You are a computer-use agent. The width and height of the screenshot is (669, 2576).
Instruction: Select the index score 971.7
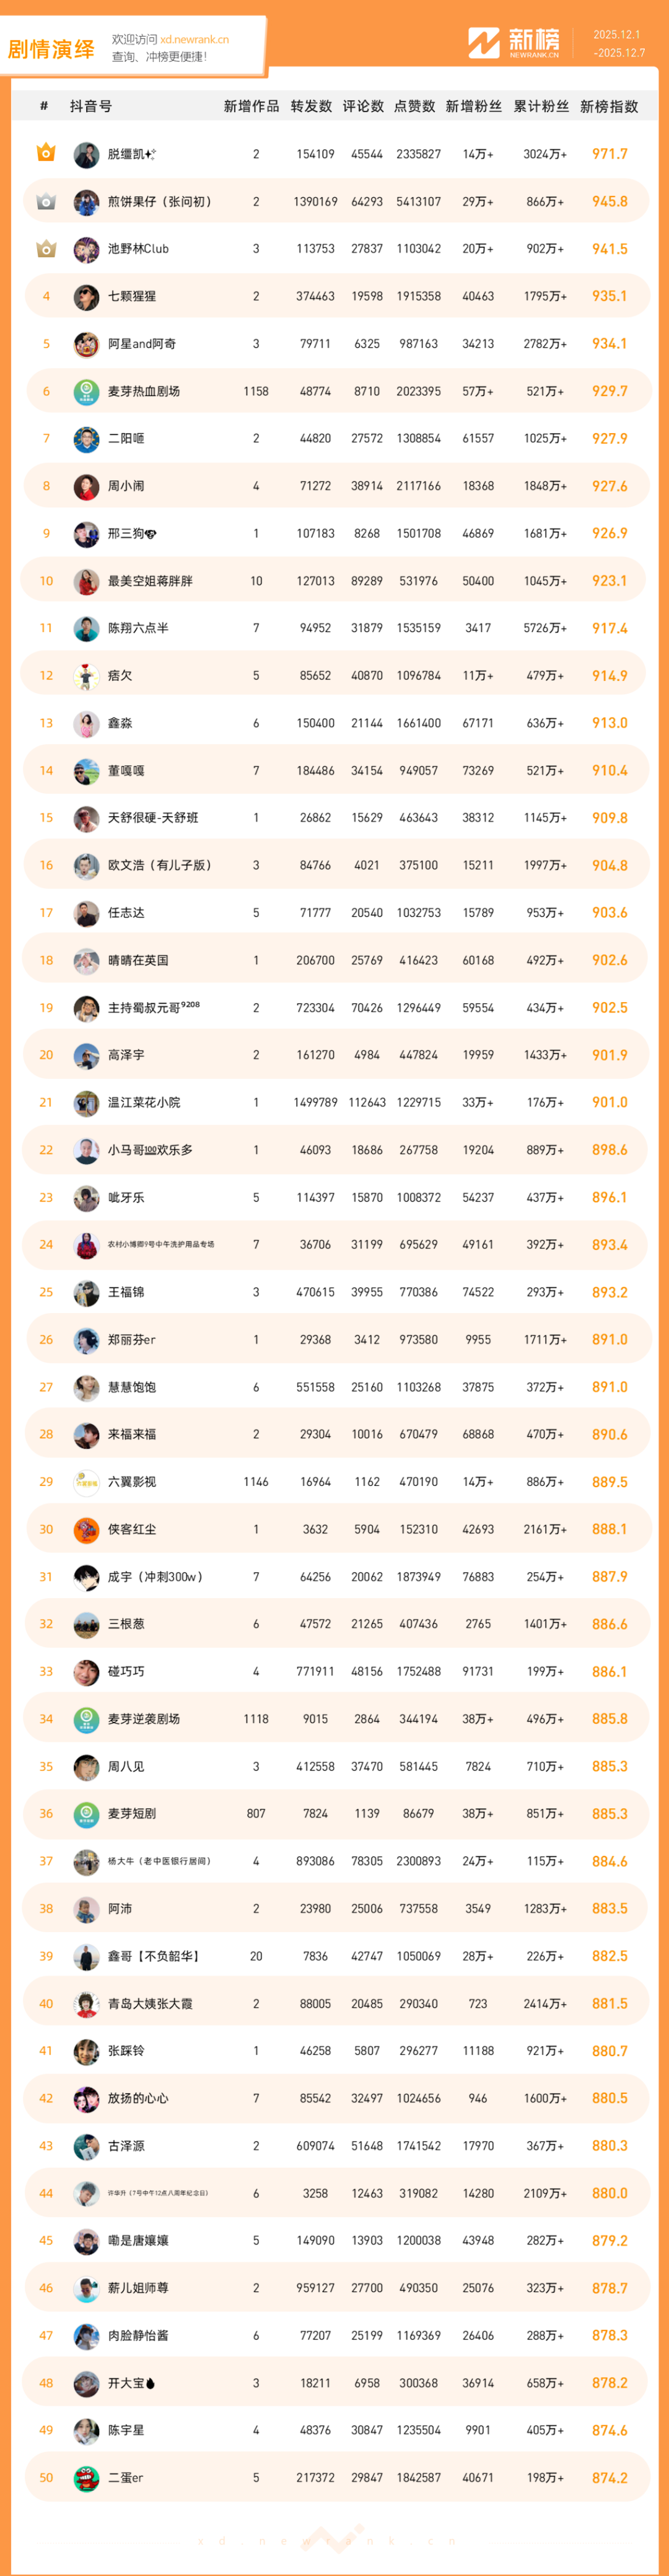click(x=609, y=154)
